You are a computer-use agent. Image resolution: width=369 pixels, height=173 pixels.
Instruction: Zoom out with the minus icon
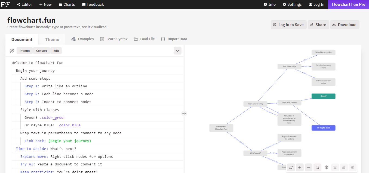click(x=309, y=168)
